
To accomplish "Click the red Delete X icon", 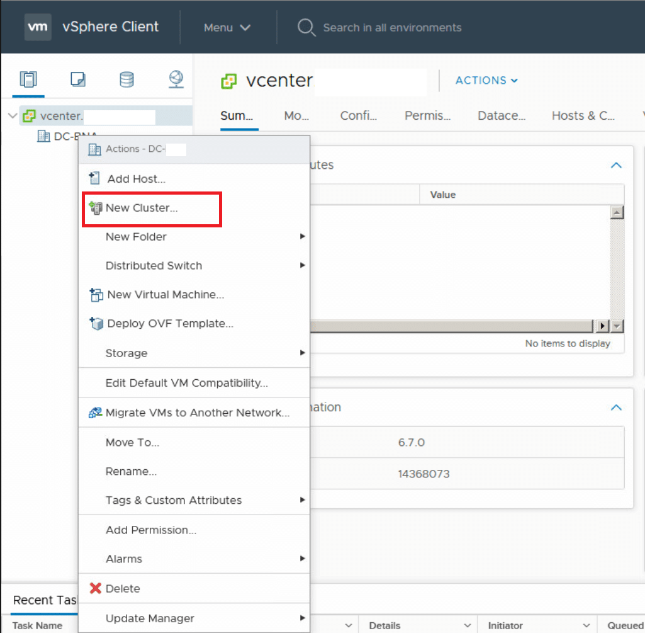I will [96, 588].
